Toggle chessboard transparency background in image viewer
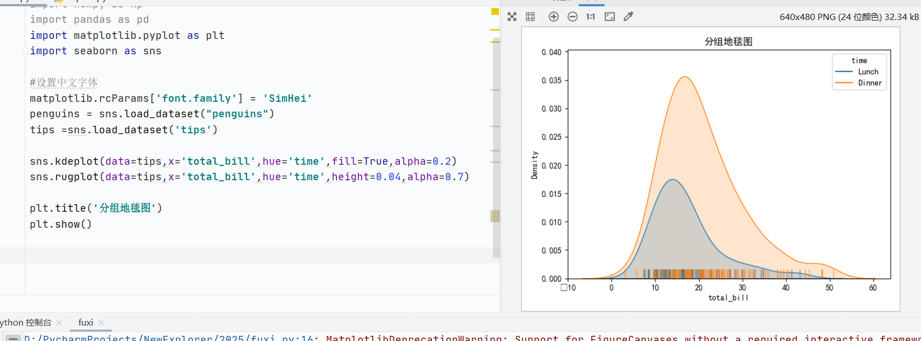 point(512,17)
